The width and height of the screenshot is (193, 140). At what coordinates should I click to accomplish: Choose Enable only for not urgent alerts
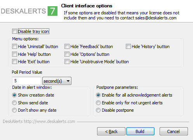98,103
